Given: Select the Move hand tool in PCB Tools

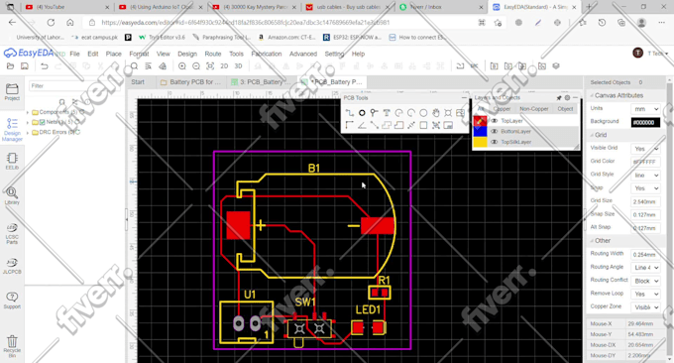Looking at the screenshot, I should [x=436, y=113].
